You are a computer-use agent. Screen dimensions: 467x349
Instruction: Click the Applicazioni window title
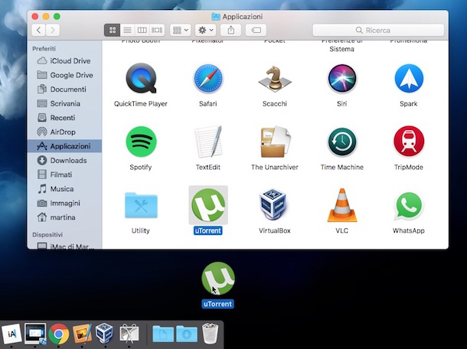tap(243, 17)
